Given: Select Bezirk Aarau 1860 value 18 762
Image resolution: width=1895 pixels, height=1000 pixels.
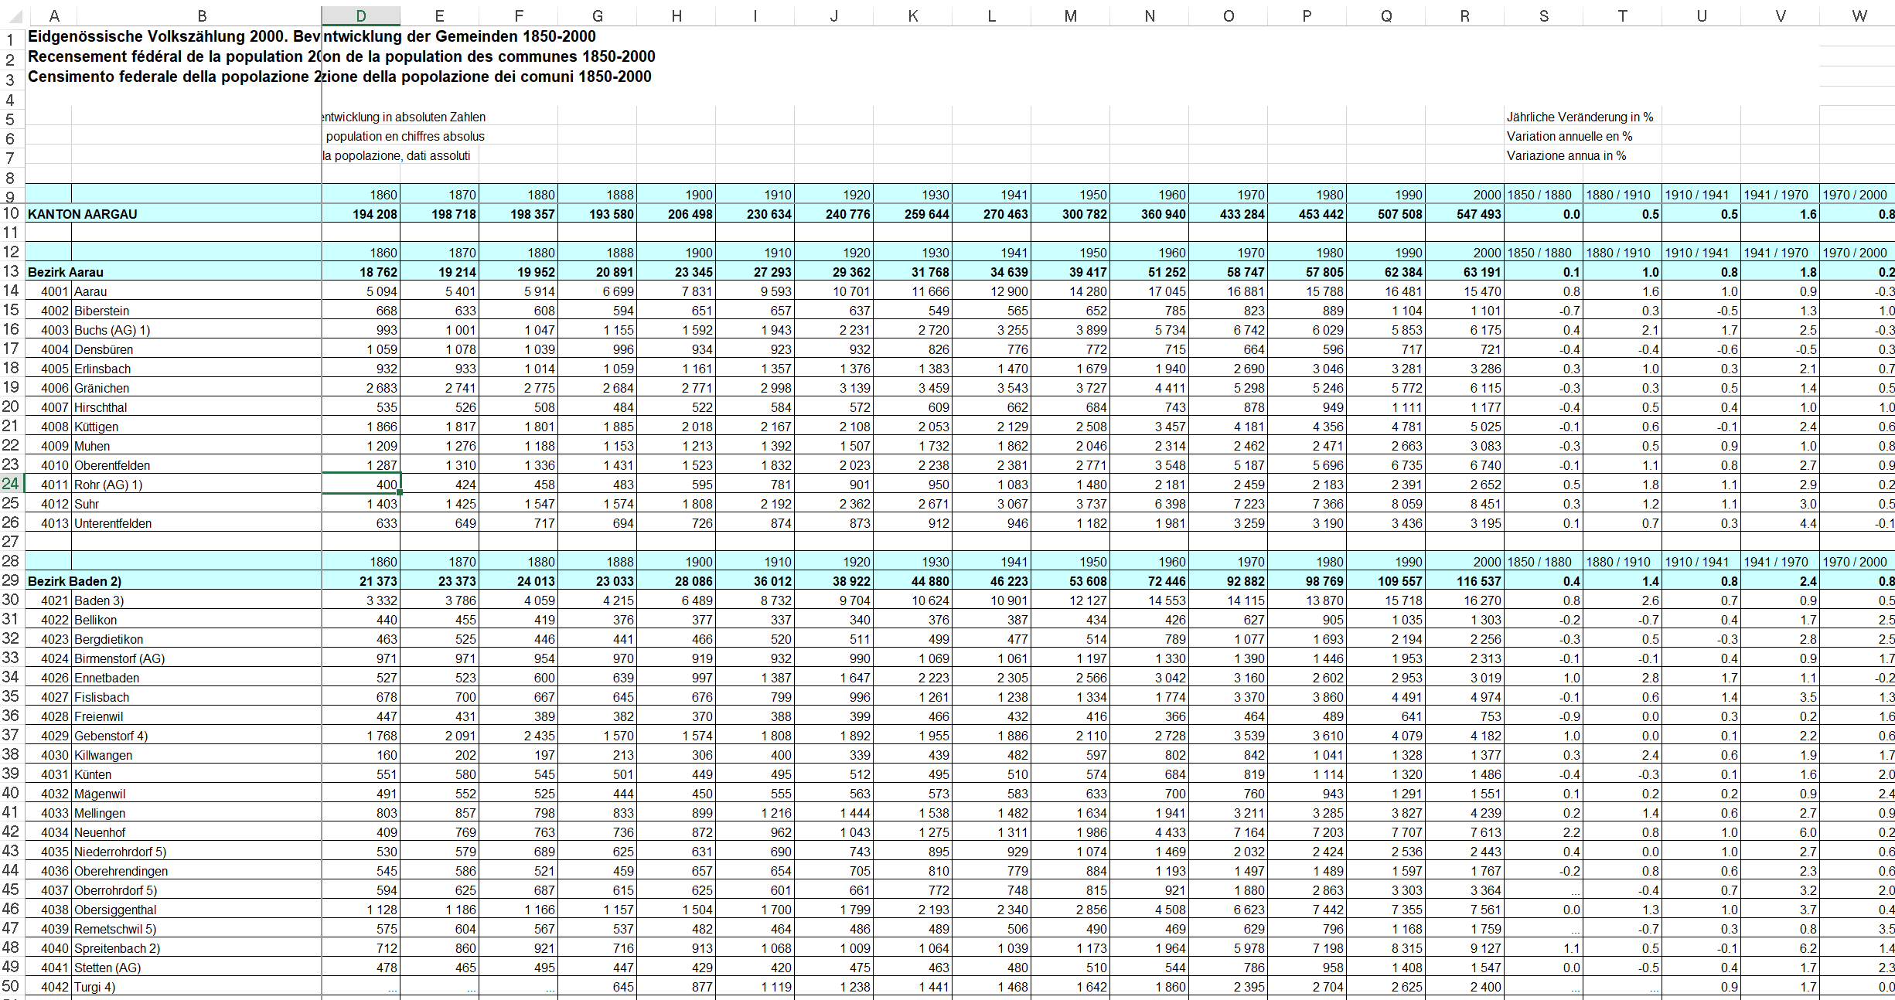Looking at the screenshot, I should (361, 272).
